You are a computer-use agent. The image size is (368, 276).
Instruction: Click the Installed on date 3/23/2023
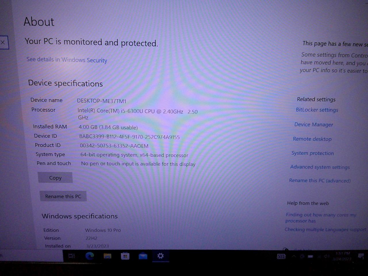point(97,246)
